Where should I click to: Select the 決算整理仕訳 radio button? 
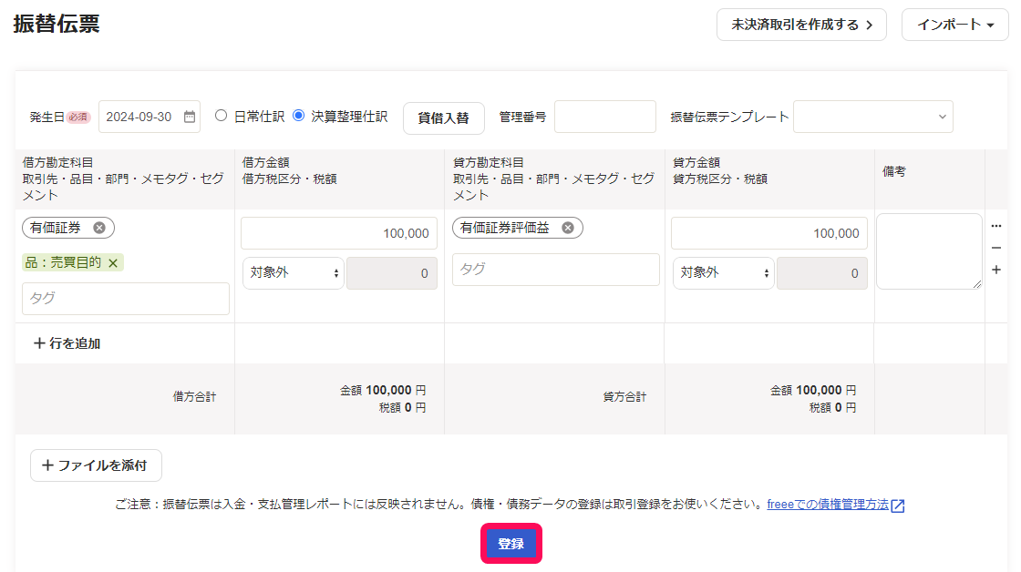click(299, 116)
